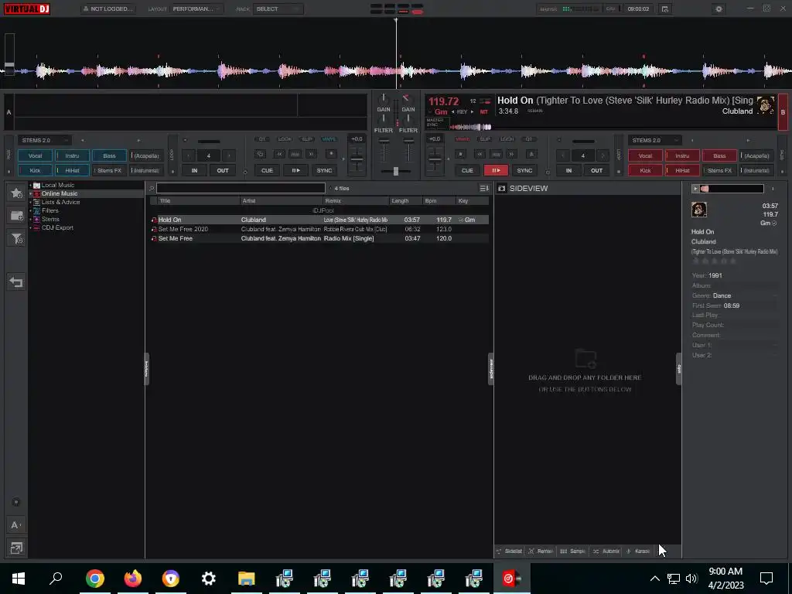Click the search magnifier icon in browser

point(152,189)
